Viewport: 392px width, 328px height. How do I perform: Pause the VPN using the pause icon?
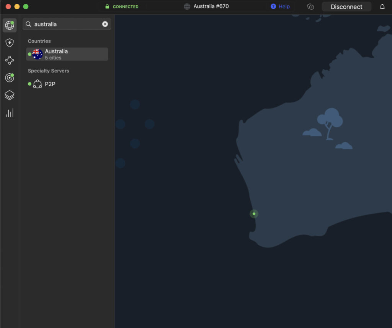[x=310, y=7]
